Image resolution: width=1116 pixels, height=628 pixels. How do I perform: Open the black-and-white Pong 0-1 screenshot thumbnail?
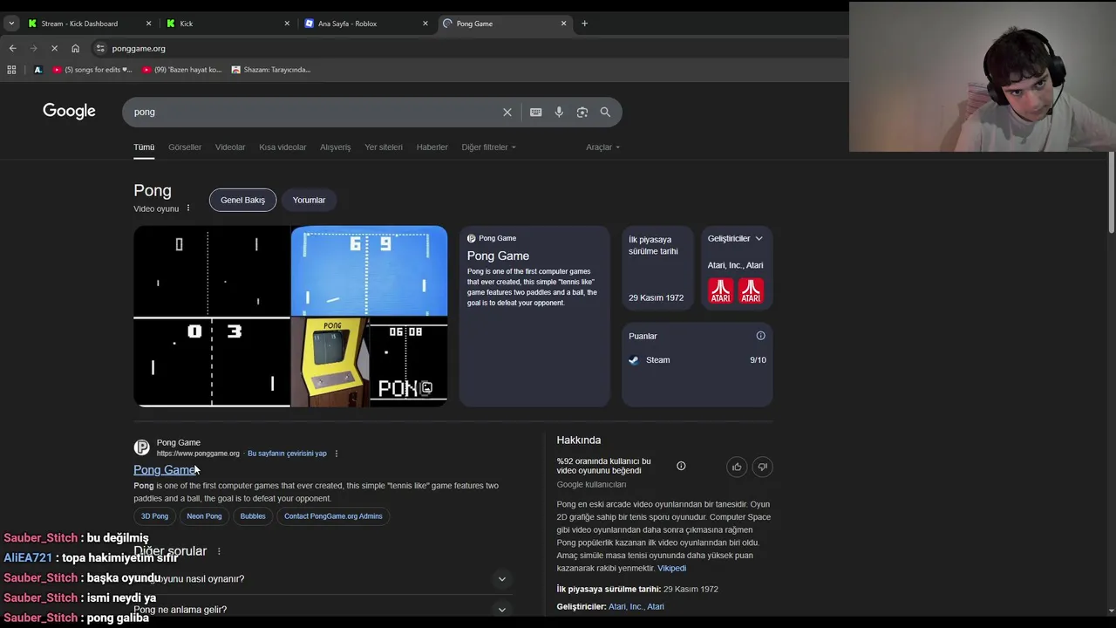212,271
